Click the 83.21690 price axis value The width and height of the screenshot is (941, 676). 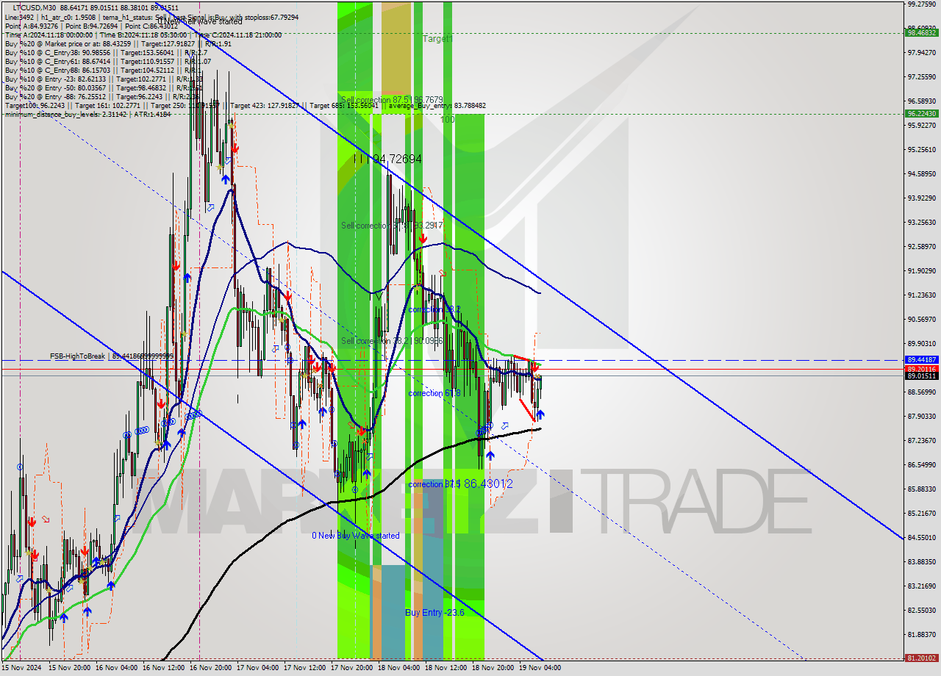(x=922, y=586)
